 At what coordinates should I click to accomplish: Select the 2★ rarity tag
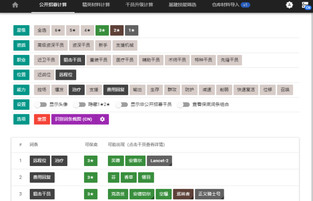coord(117,30)
